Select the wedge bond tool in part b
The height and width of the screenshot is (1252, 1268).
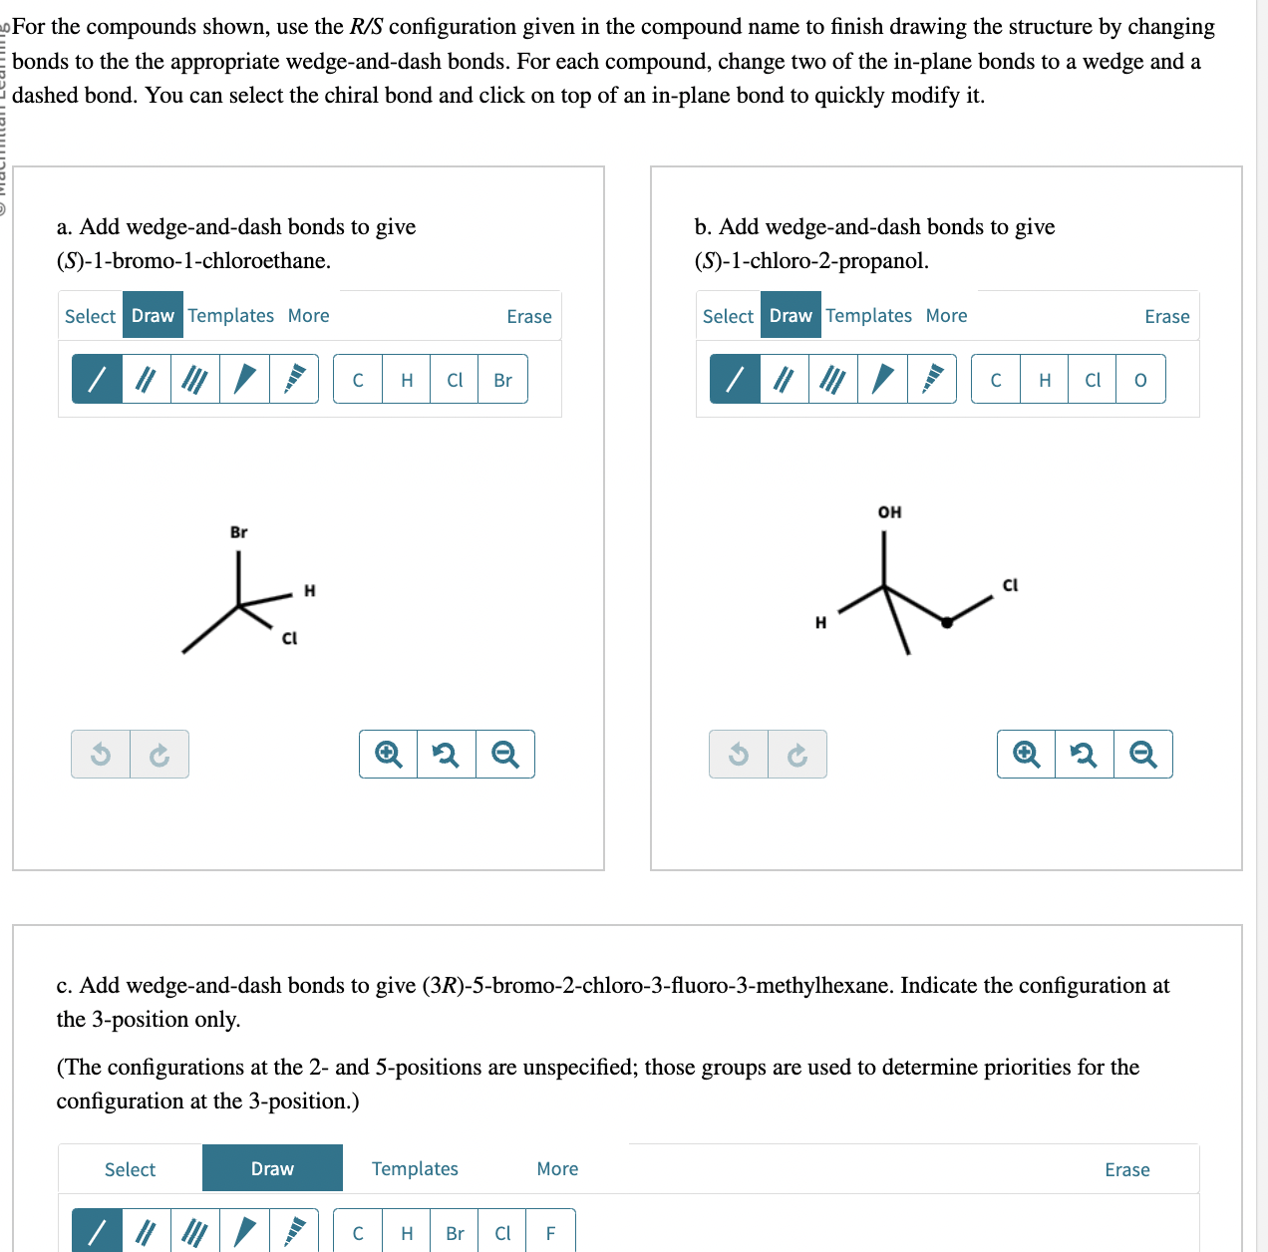coord(881,379)
